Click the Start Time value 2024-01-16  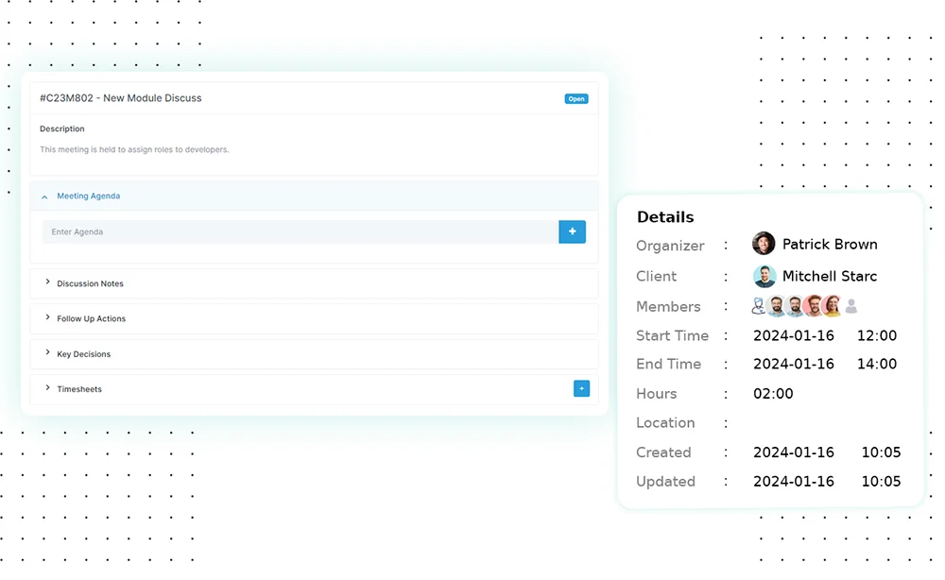(793, 335)
